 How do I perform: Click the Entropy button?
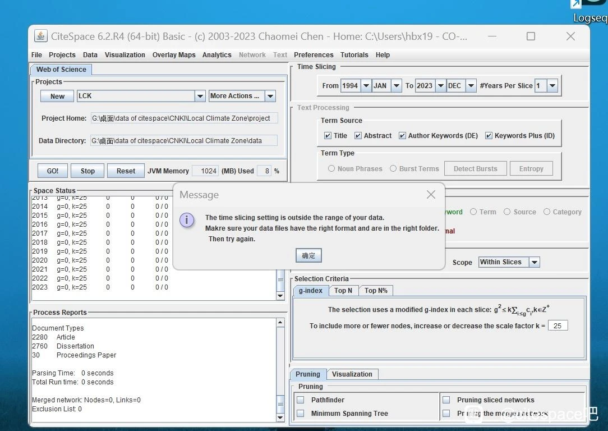pos(531,168)
